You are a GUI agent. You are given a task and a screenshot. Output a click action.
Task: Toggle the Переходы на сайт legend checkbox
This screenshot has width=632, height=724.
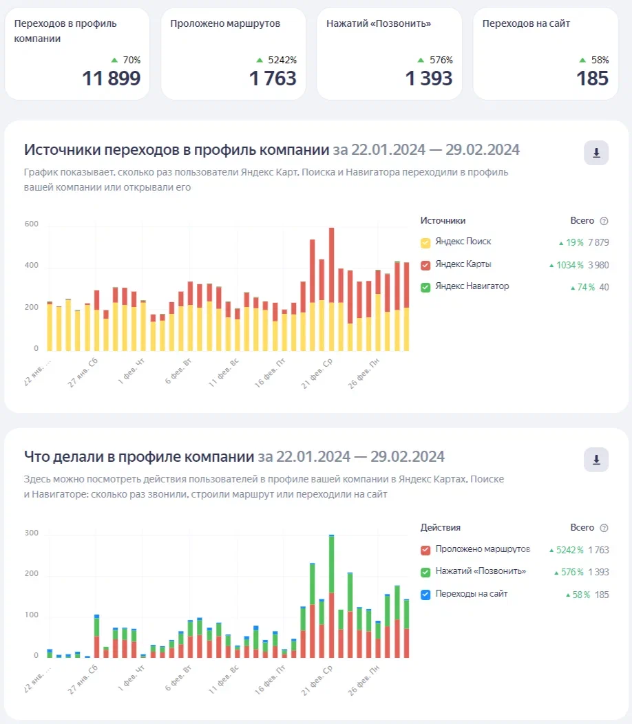[x=425, y=594]
